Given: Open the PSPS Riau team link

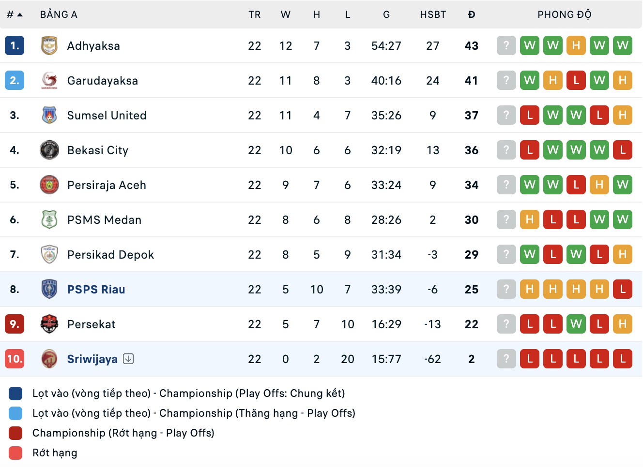Looking at the screenshot, I should click(96, 290).
